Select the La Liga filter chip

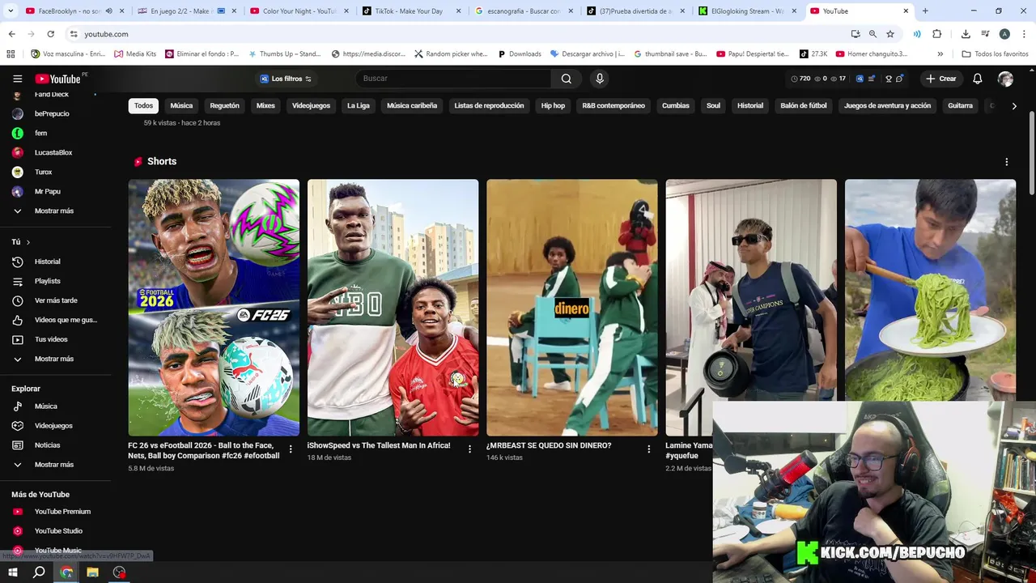(x=358, y=106)
